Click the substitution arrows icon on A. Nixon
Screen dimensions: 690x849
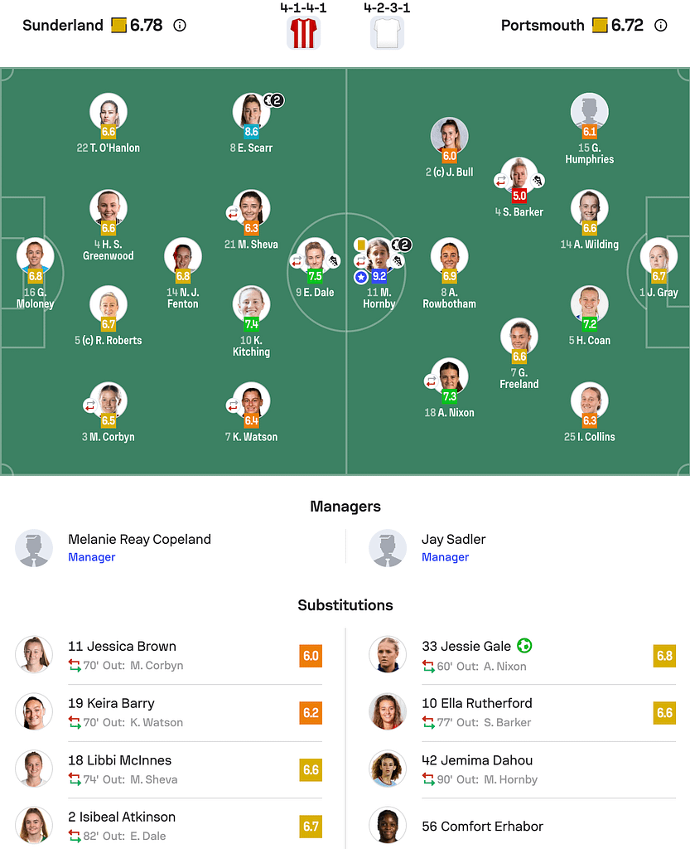click(432, 381)
